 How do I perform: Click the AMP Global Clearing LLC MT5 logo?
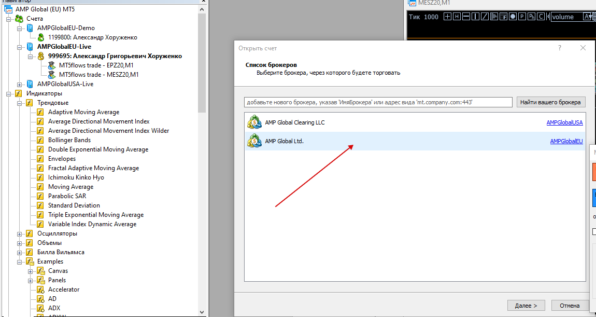(254, 122)
